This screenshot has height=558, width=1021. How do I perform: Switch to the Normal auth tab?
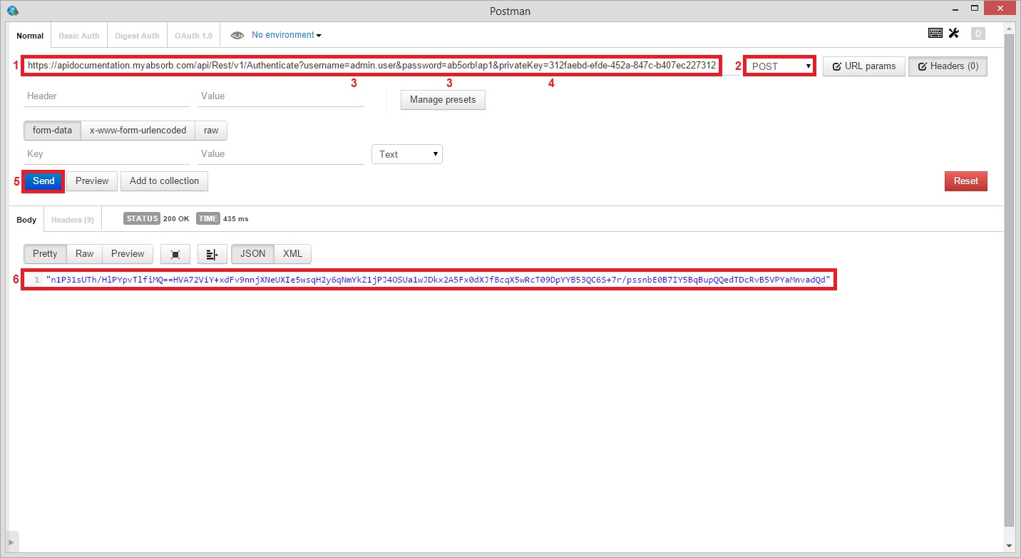click(30, 36)
